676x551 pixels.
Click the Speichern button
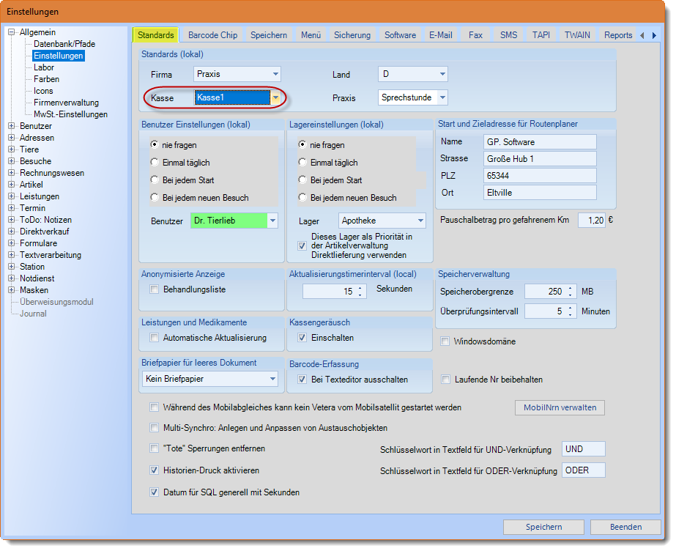[543, 527]
